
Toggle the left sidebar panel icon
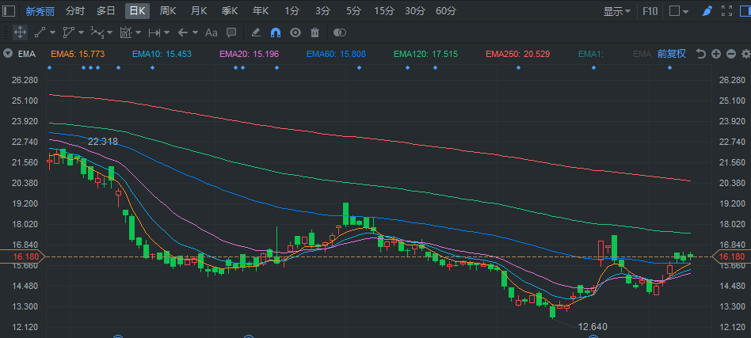(9, 11)
